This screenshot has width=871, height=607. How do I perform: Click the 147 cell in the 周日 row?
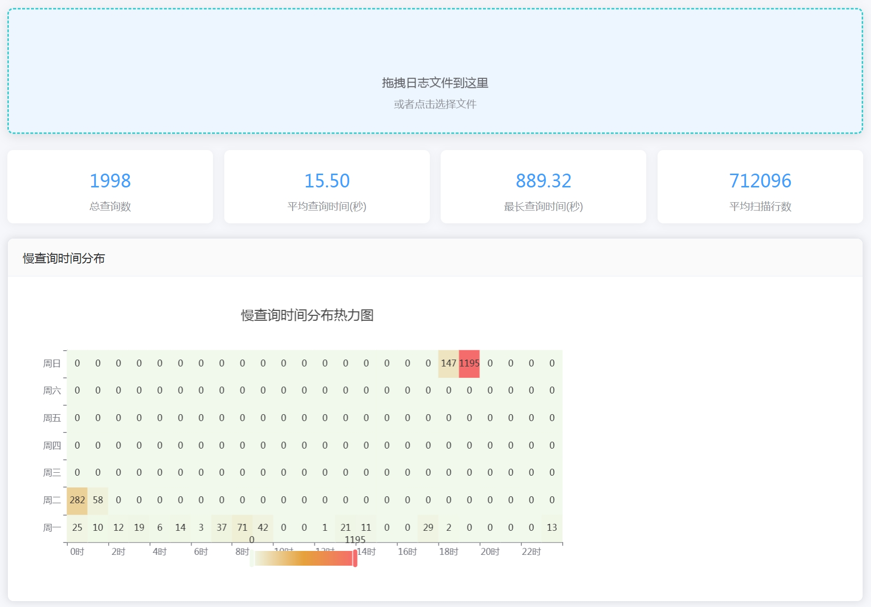(x=449, y=363)
